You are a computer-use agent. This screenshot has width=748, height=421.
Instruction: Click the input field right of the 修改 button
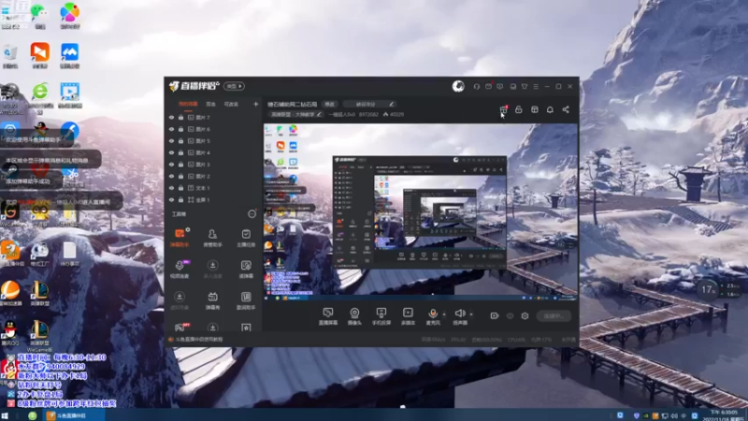click(x=369, y=104)
